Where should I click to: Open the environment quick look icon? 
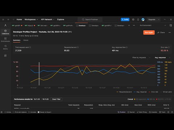[x=171, y=25]
